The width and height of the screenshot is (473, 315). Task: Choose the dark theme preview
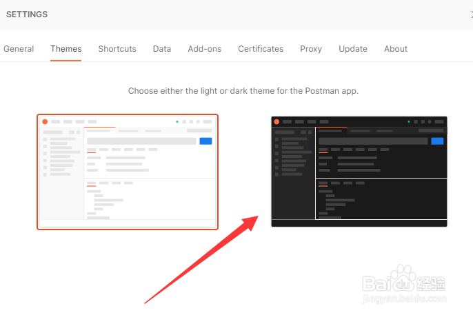point(359,172)
